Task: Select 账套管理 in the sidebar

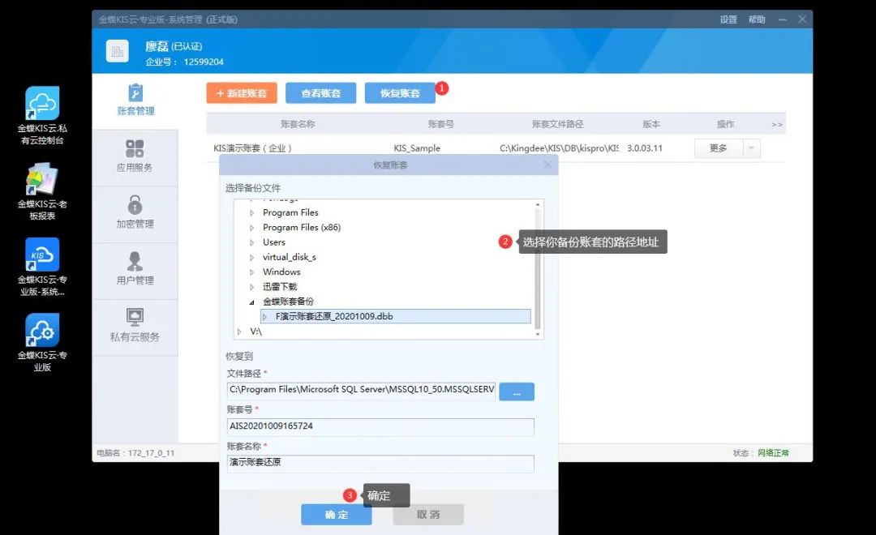Action: pos(135,101)
